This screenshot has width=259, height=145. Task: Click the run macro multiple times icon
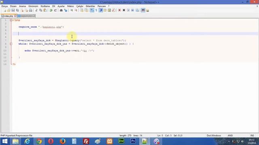pos(133,10)
